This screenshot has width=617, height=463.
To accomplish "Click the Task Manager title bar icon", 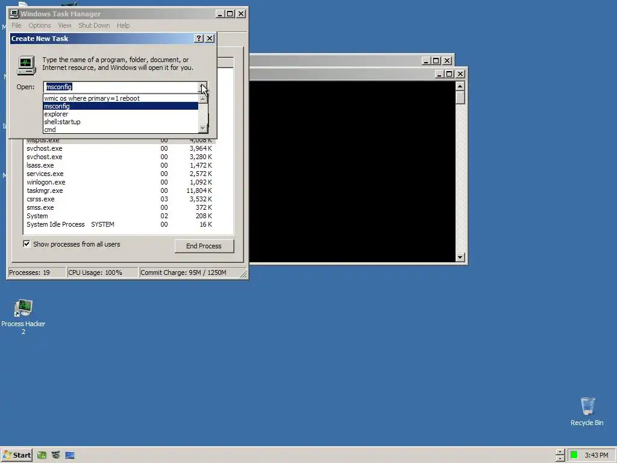I will tap(14, 14).
